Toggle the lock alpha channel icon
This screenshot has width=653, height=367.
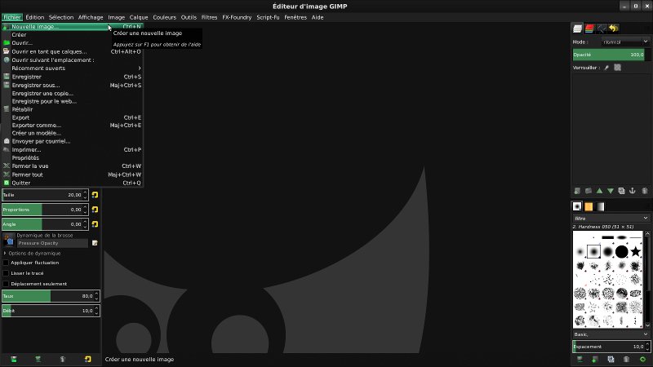617,68
